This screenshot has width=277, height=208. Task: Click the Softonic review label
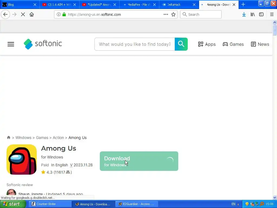point(19,185)
